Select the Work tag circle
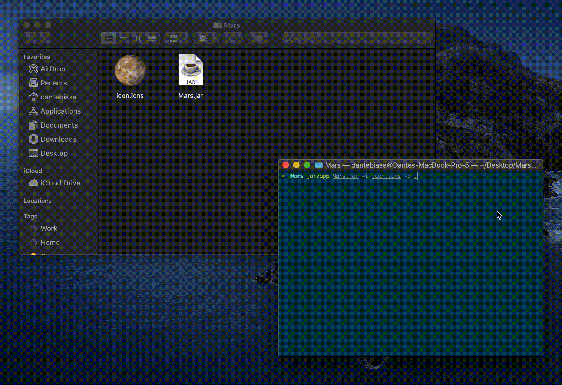Image resolution: width=562 pixels, height=385 pixels. [x=34, y=228]
